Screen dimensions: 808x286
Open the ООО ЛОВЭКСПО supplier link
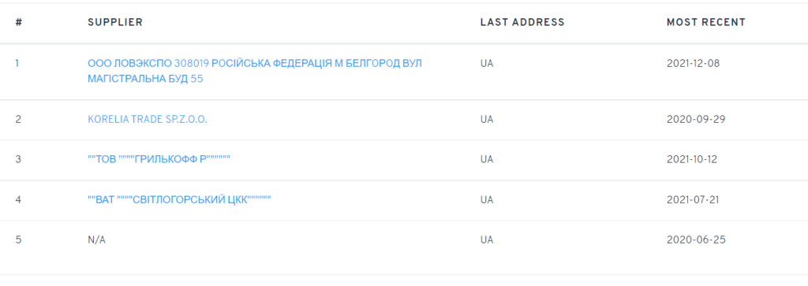click(255, 72)
